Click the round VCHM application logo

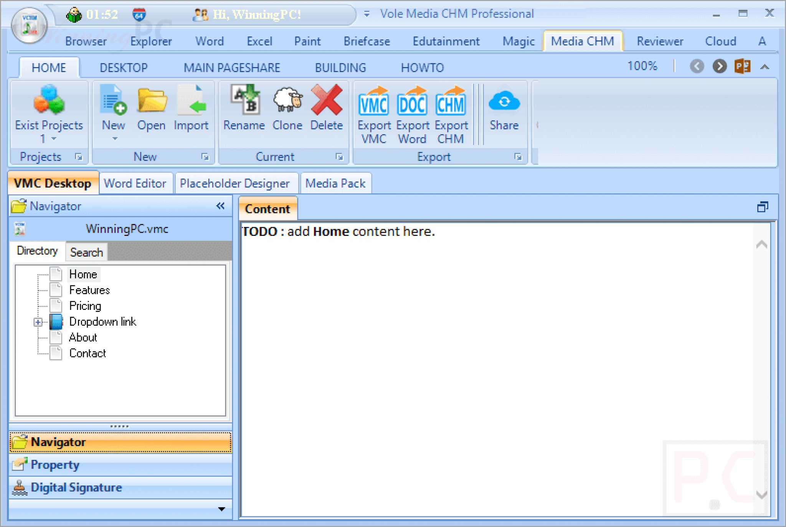(29, 26)
